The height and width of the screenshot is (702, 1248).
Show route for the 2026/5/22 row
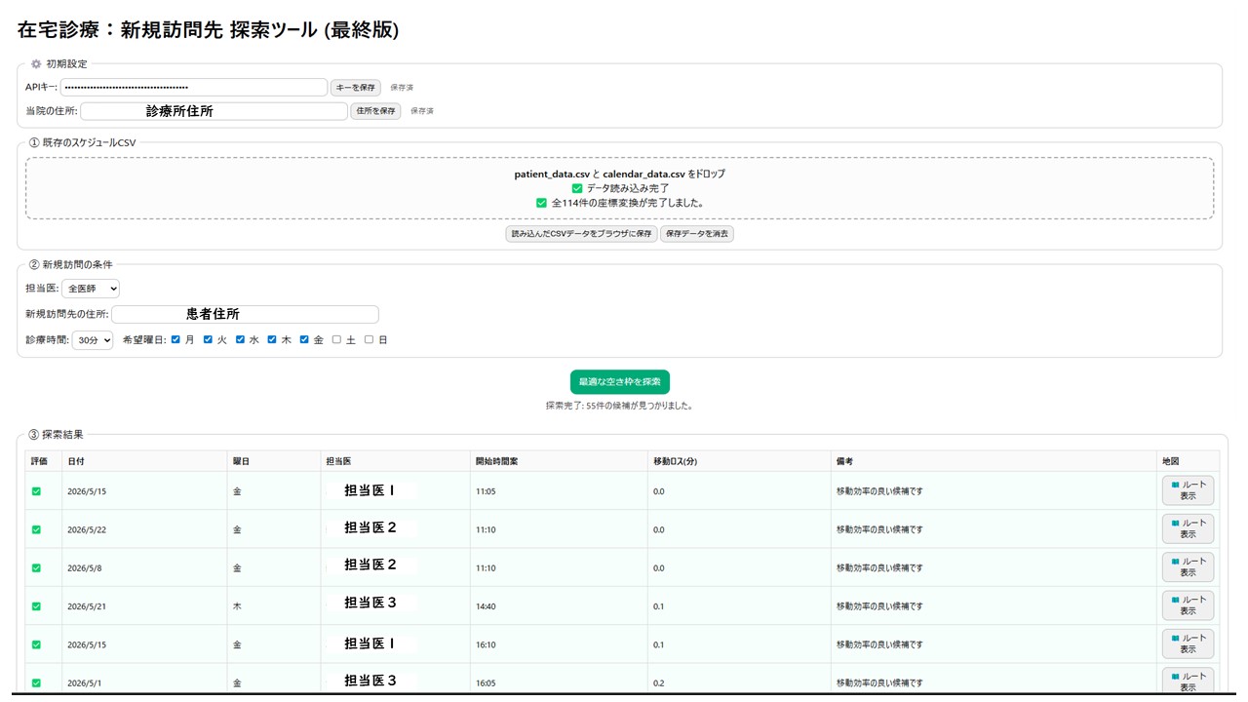[x=1188, y=528]
